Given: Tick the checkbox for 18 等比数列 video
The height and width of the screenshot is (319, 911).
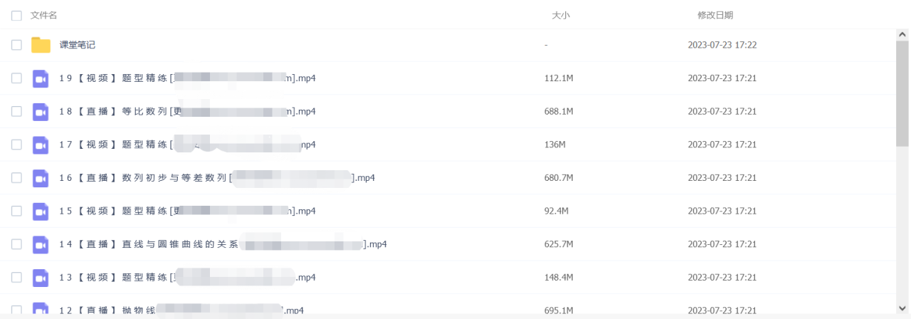Looking at the screenshot, I should point(16,112).
